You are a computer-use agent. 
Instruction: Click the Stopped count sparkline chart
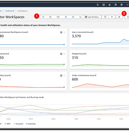point(100,65)
